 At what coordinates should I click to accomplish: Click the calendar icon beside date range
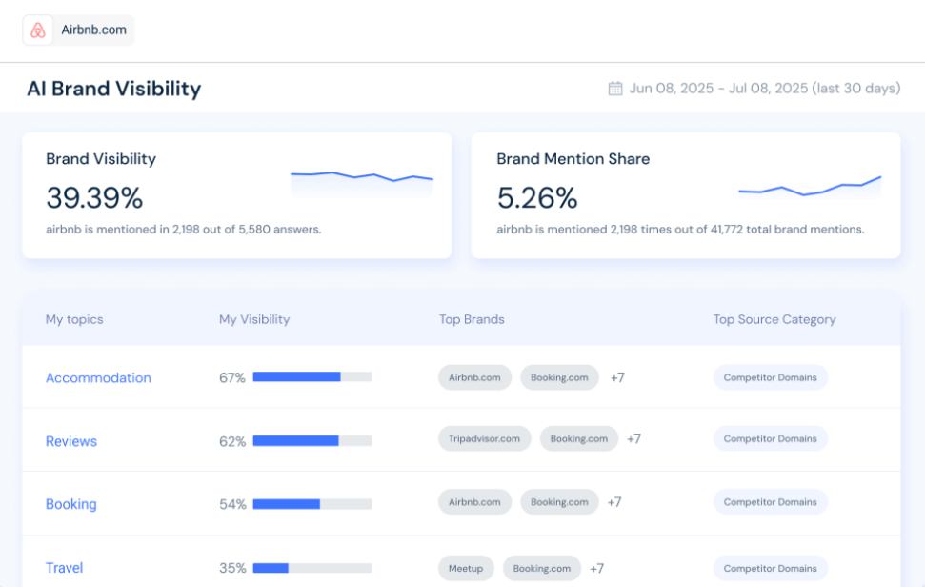tap(615, 89)
